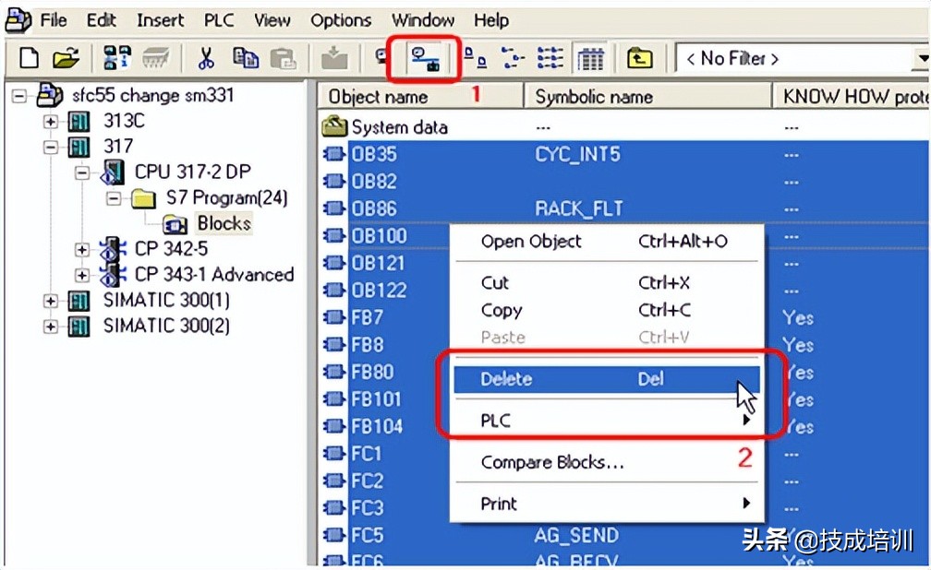The width and height of the screenshot is (931, 570).
Task: Expand the CP 342-5 node
Action: tap(82, 250)
